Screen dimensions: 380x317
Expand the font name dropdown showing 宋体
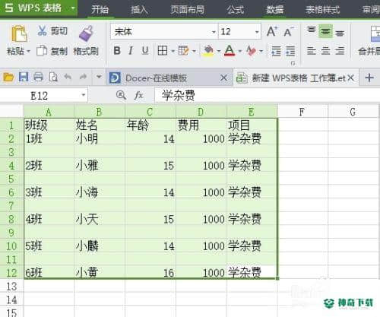point(214,32)
